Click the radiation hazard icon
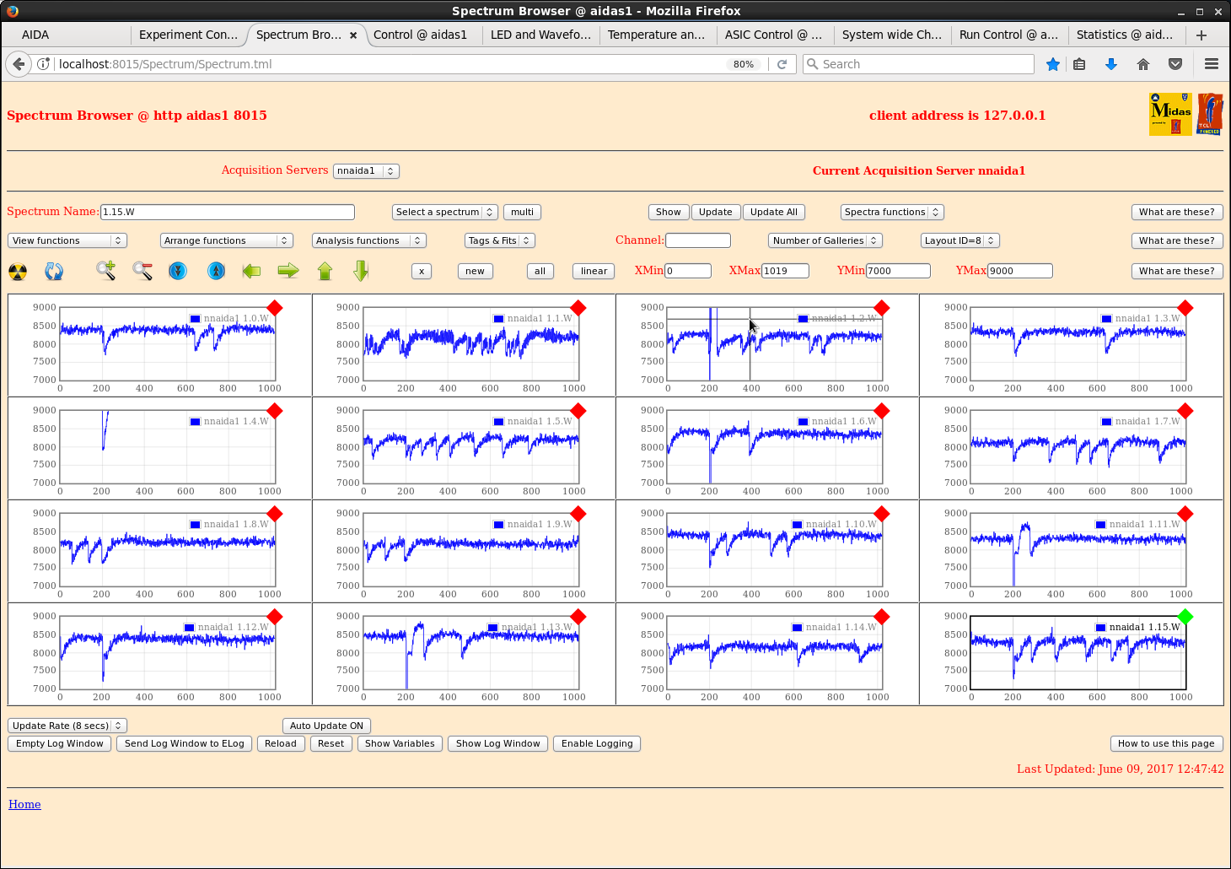This screenshot has height=869, width=1231. pyautogui.click(x=18, y=271)
